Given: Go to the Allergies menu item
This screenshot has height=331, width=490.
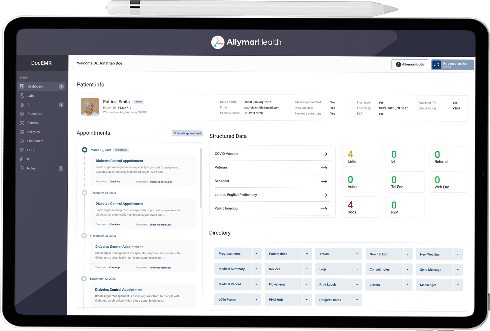Looking at the screenshot, I should [x=33, y=132].
